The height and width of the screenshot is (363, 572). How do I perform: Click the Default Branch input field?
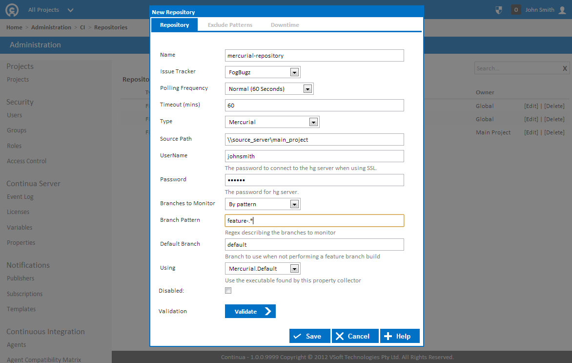pyautogui.click(x=314, y=245)
